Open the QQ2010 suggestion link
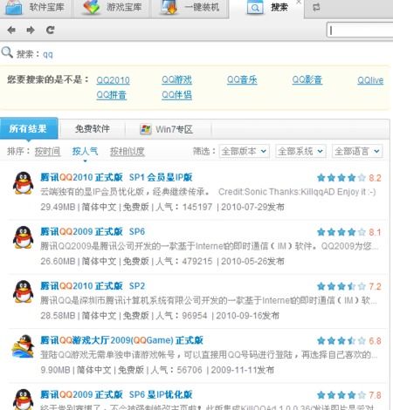393x410 pixels. pyautogui.click(x=113, y=80)
